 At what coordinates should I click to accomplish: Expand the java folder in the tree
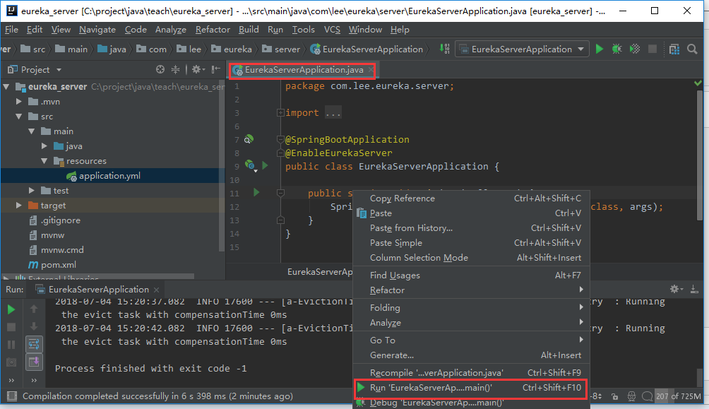point(44,146)
